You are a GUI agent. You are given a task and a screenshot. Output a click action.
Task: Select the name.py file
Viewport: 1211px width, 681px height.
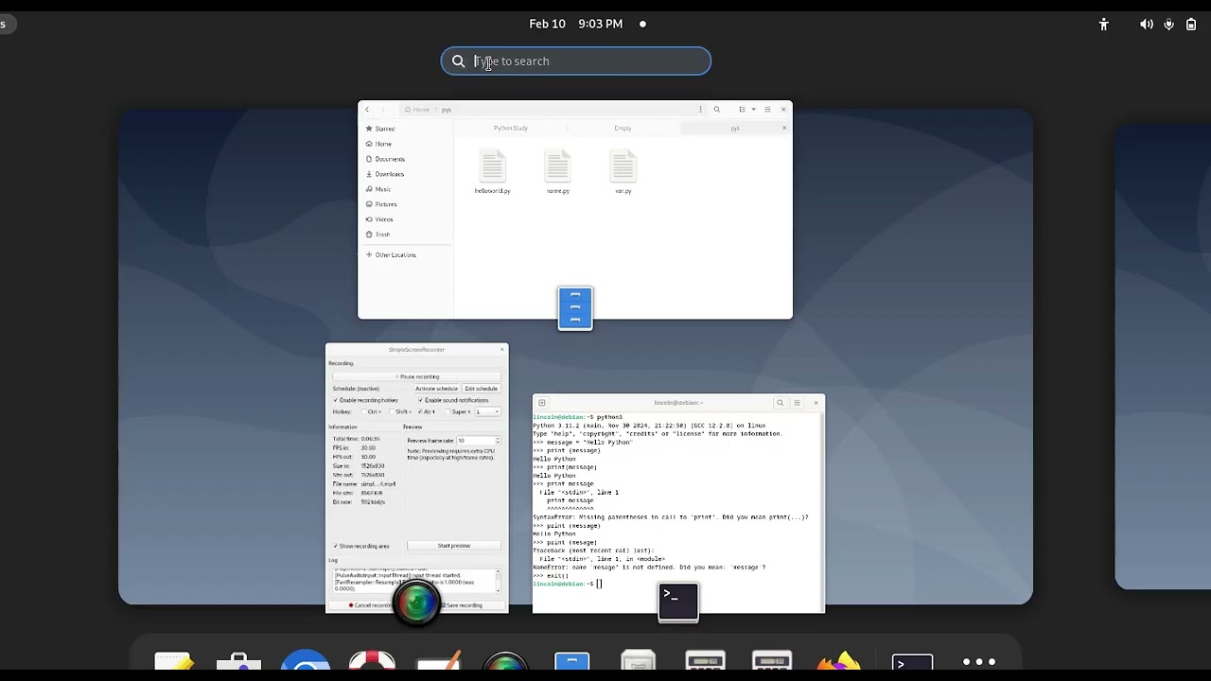[557, 172]
